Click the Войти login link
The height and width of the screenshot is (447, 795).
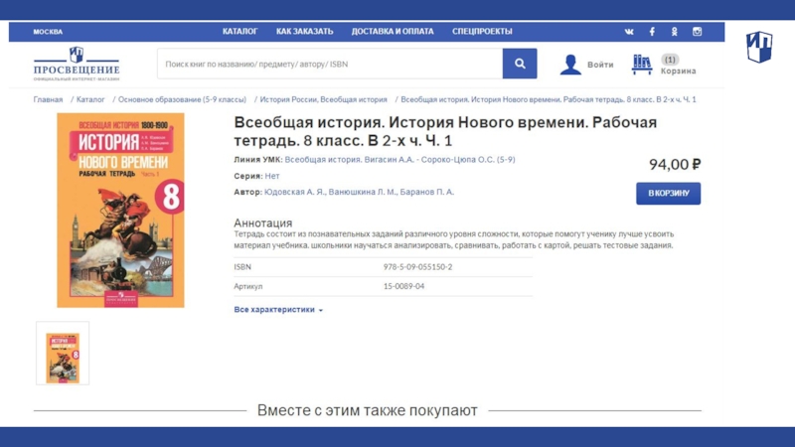click(600, 65)
